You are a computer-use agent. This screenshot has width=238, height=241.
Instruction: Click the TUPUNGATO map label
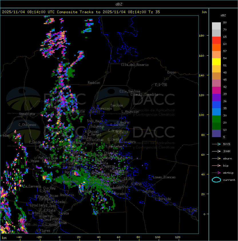point(46,199)
